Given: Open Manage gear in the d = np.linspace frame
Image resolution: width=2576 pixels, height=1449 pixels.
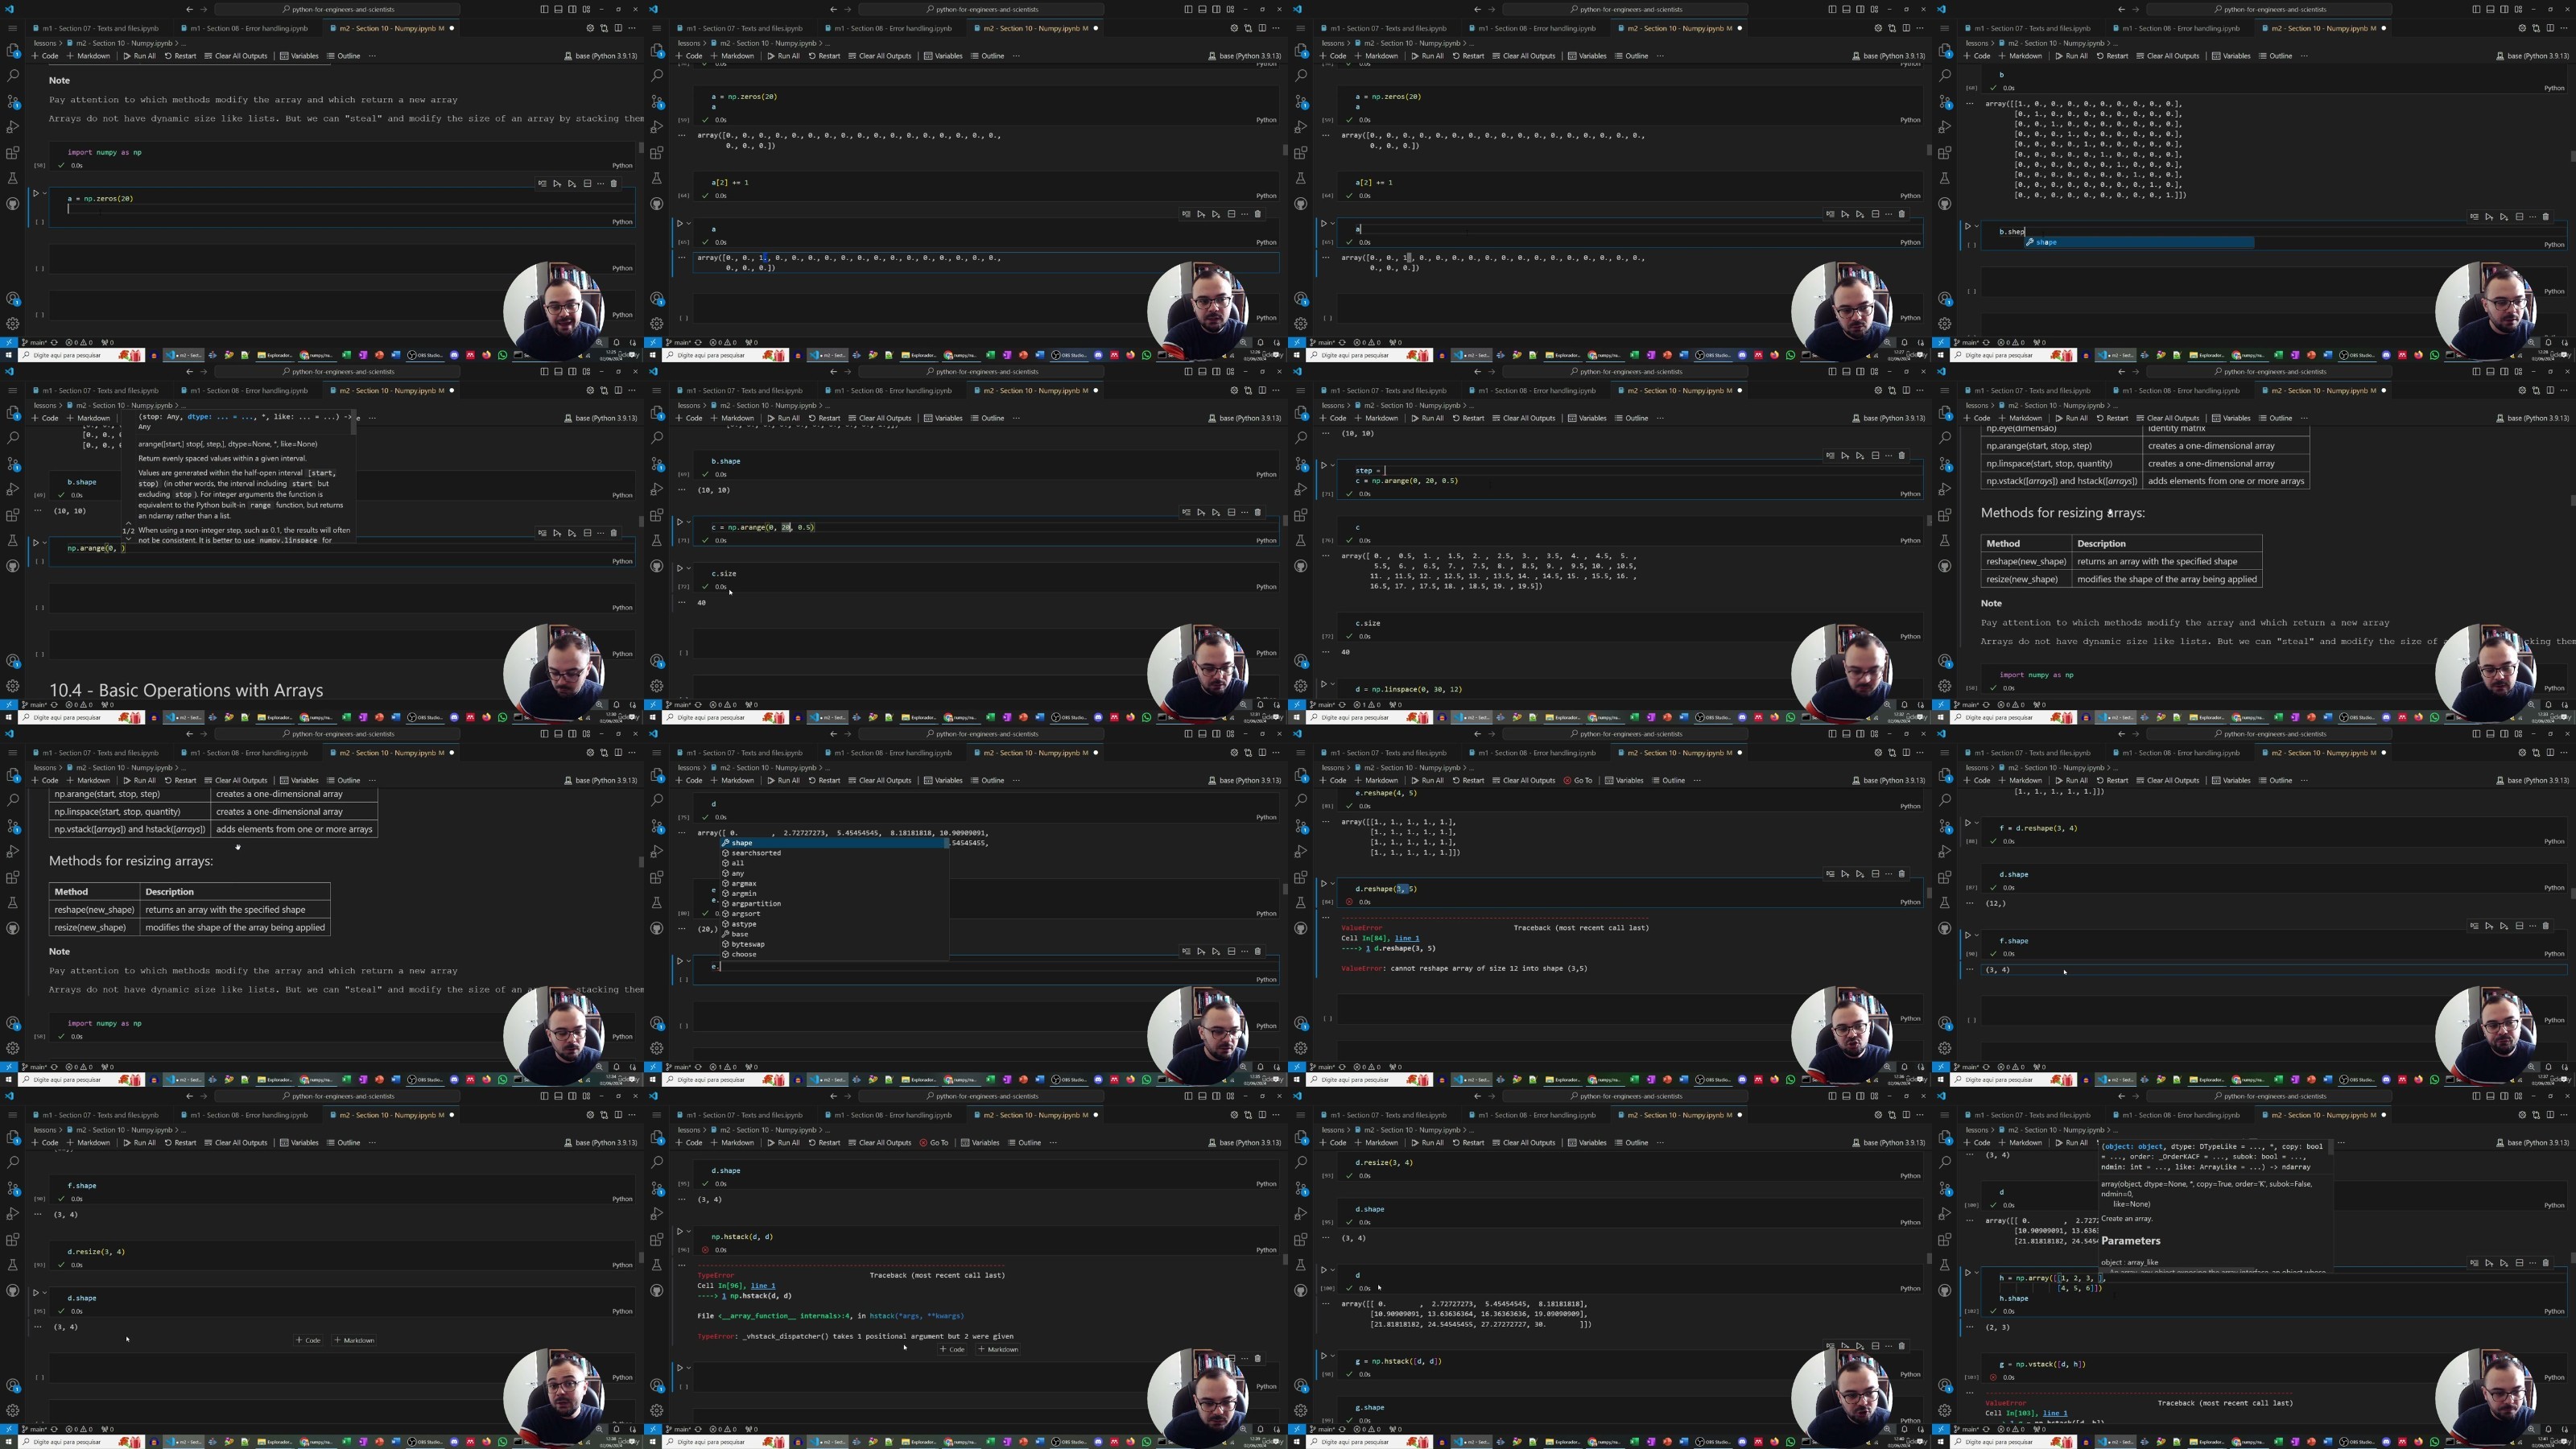Looking at the screenshot, I should (x=1301, y=686).
